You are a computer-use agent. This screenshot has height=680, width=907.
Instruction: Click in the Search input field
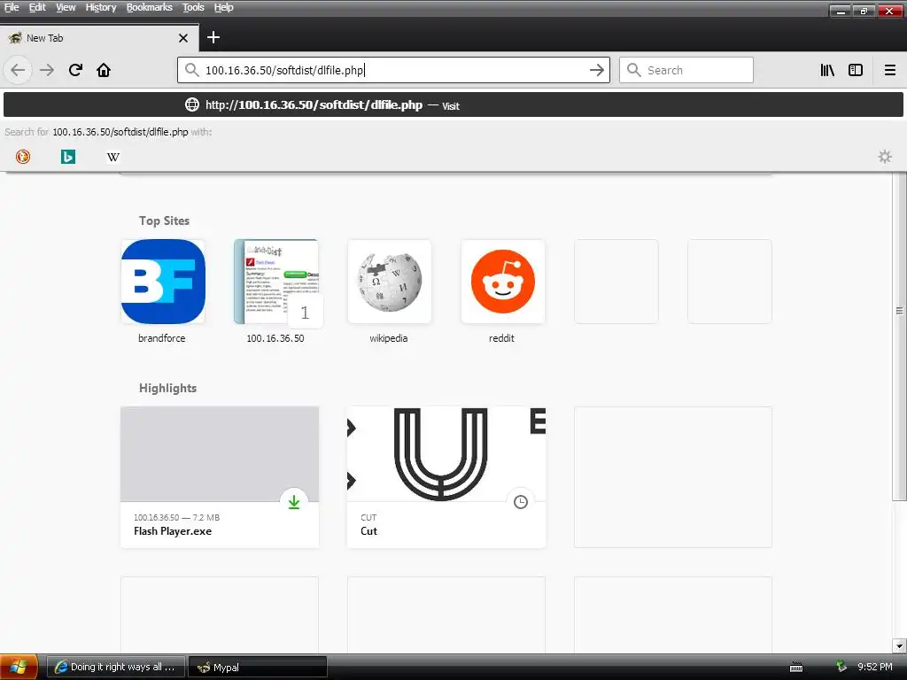point(686,70)
